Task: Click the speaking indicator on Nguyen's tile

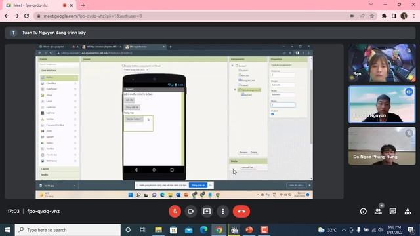Action: 409,92
